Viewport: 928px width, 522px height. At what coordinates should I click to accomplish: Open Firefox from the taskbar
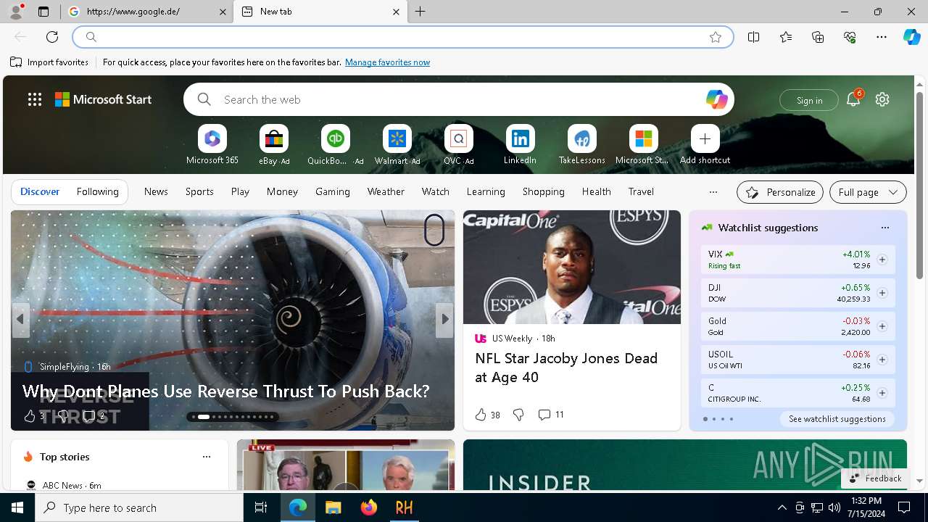pyautogui.click(x=369, y=507)
